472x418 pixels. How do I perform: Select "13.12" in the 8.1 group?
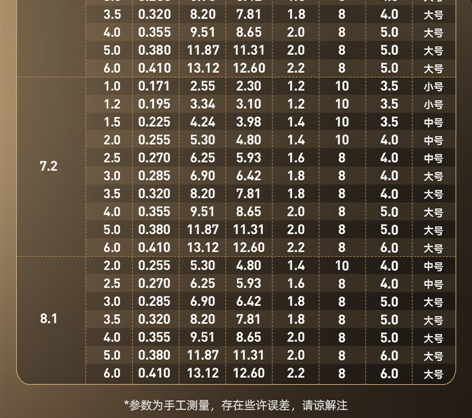click(203, 373)
